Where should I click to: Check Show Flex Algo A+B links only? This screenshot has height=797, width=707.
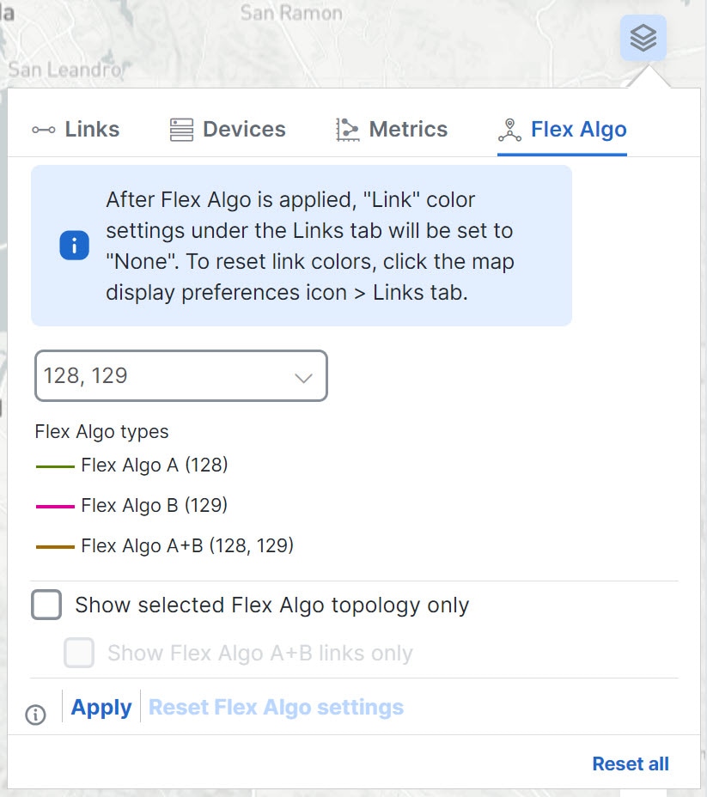point(79,653)
